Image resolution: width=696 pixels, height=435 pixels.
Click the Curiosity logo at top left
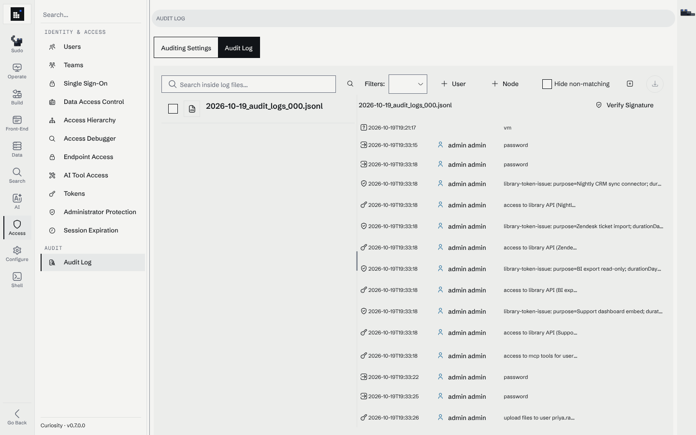pyautogui.click(x=17, y=14)
